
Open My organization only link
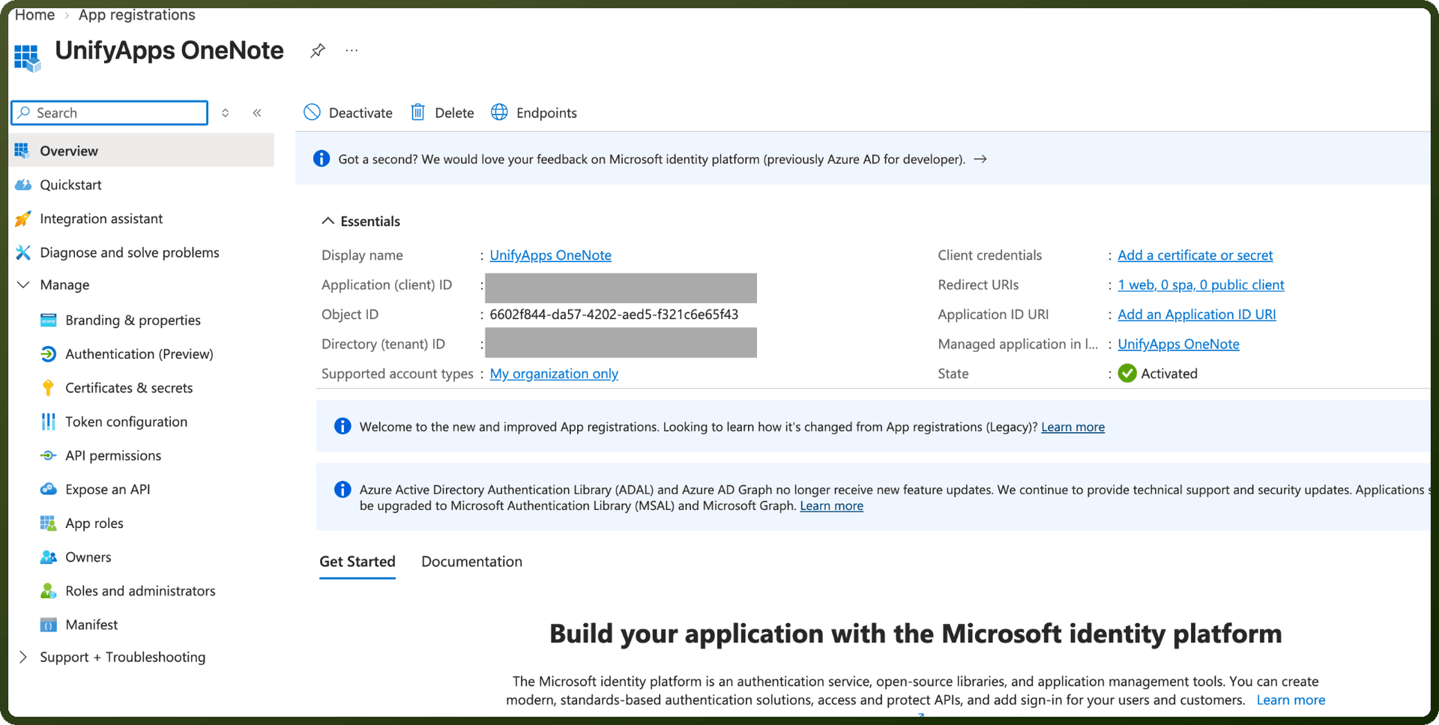click(554, 374)
